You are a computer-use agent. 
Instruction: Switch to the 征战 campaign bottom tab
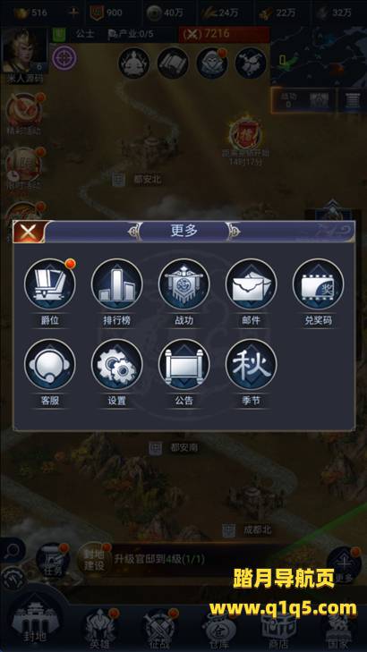[x=160, y=628]
